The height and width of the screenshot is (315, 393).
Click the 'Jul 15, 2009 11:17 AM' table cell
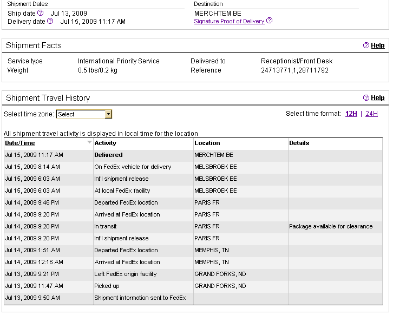[x=34, y=155]
